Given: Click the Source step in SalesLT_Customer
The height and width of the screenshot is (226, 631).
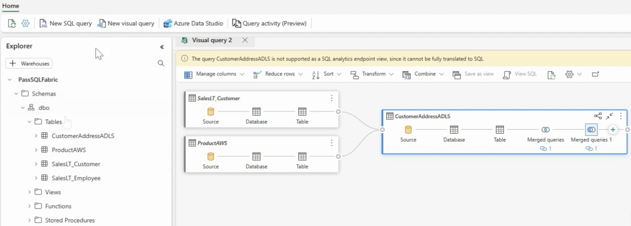Looking at the screenshot, I should [211, 116].
